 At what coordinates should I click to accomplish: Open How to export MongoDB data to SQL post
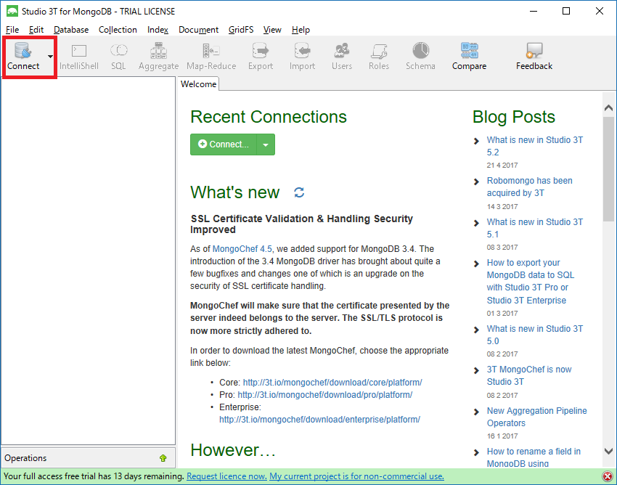coord(531,281)
